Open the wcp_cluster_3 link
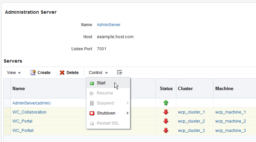Screen dimensions: 256x142 coord(191,131)
